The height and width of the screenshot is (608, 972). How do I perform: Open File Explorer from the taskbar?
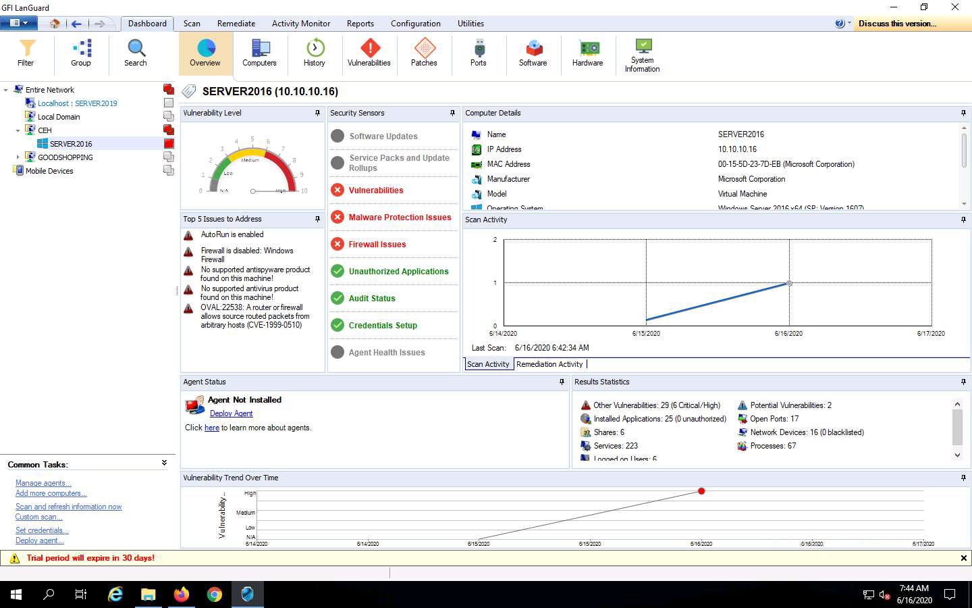148,594
